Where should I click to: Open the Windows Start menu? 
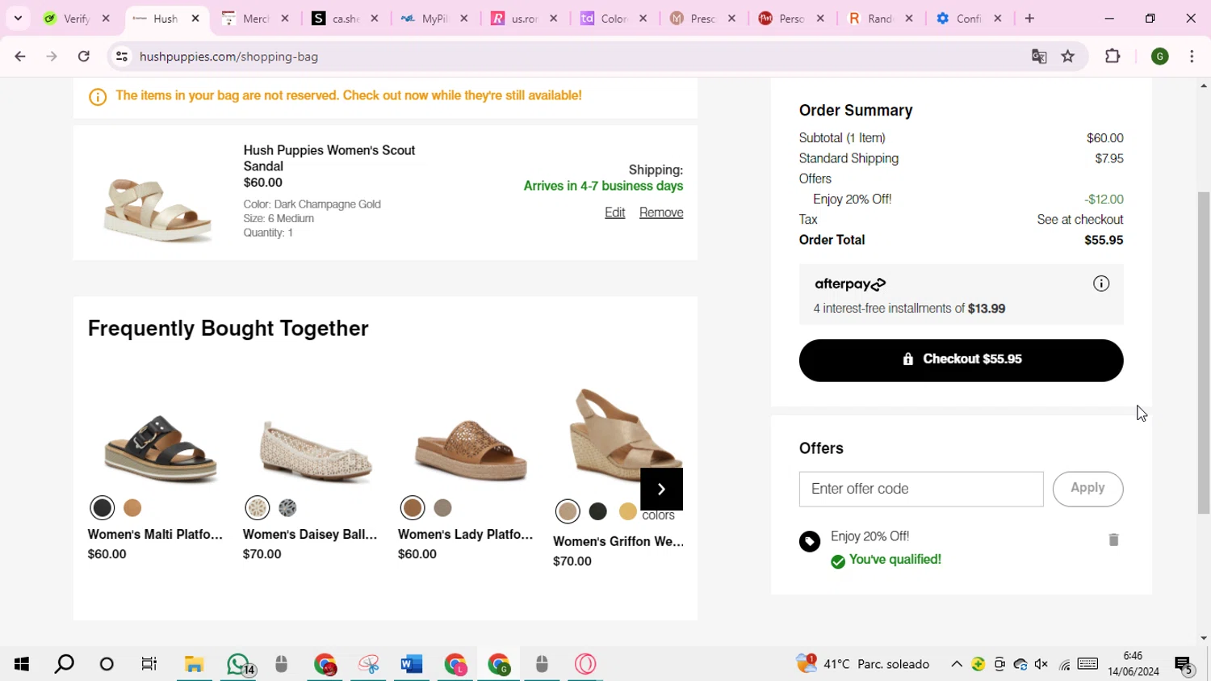coord(22,664)
